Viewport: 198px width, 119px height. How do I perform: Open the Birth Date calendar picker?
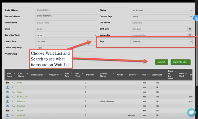click(x=189, y=29)
